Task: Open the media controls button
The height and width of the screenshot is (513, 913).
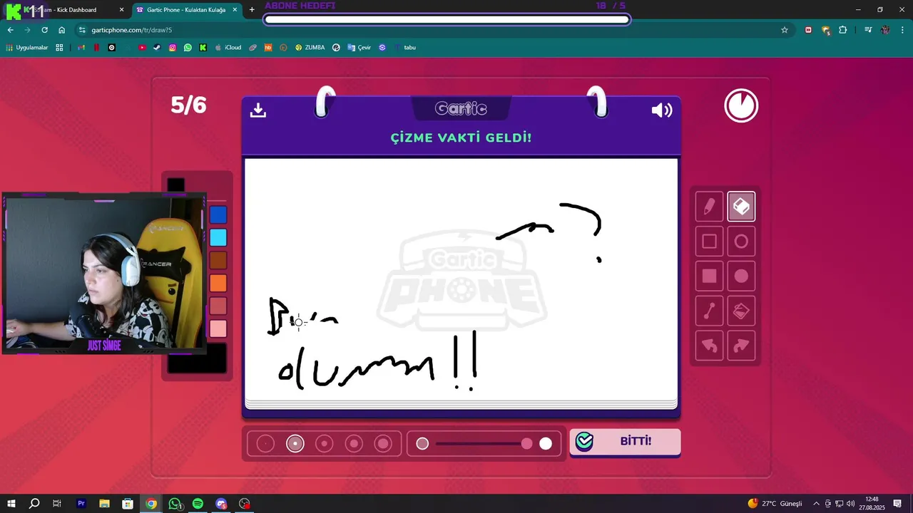Action: click(868, 30)
